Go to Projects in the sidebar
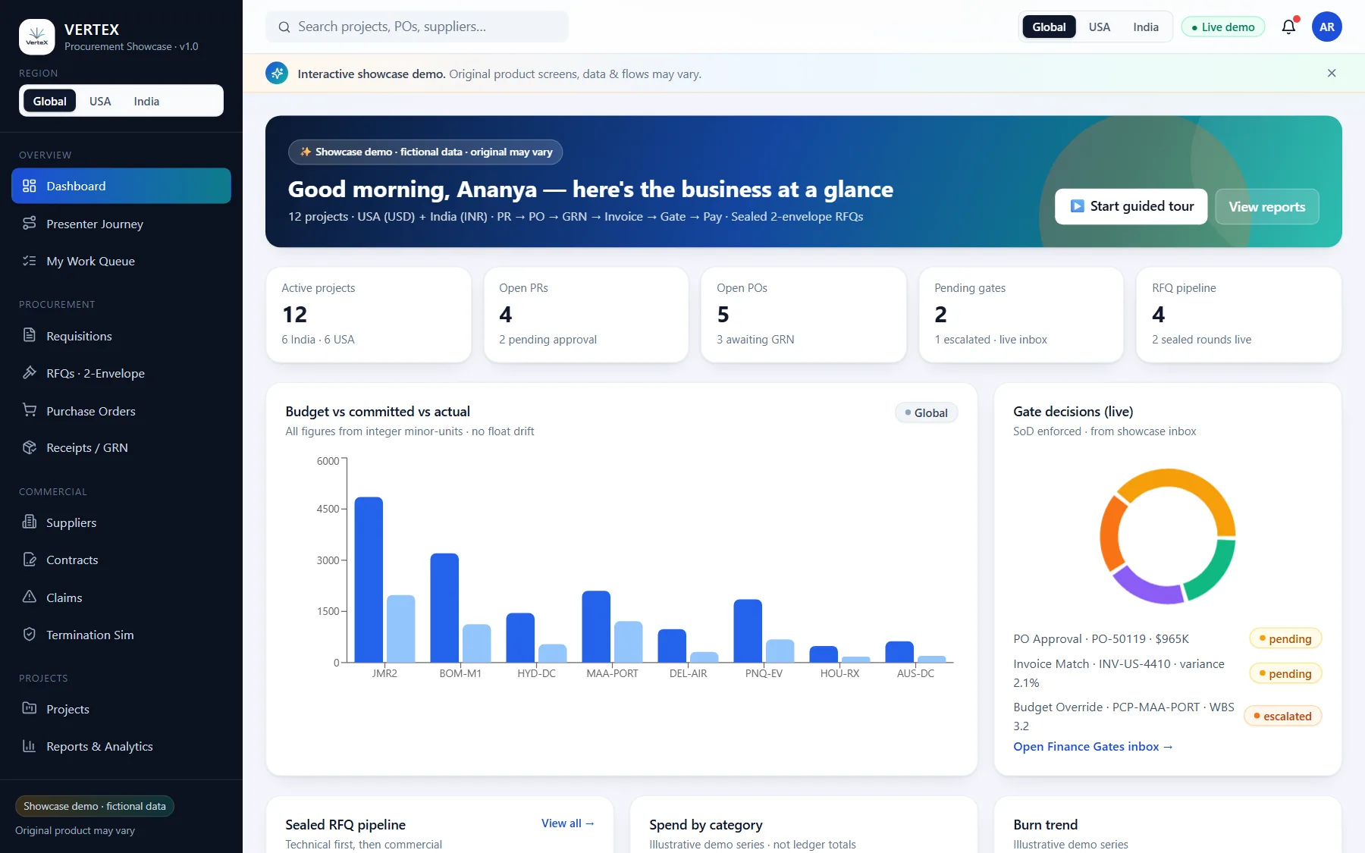Viewport: 1365px width, 853px height. 121,709
